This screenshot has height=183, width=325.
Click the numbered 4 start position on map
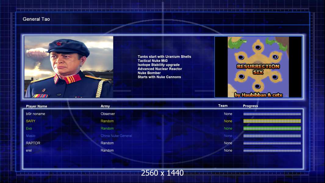click(x=275, y=57)
